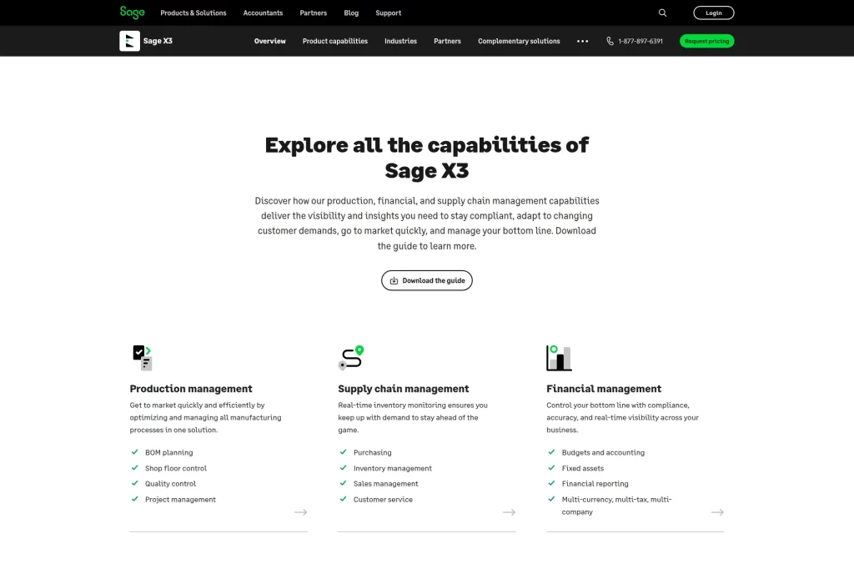Click the Sage X3 product logo icon
Viewport: 854px width, 569px height.
pyautogui.click(x=129, y=40)
